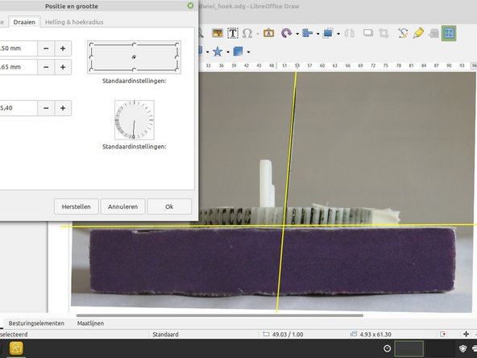The image size is (477, 358).
Task: Show the gluepoint functions (pencil icon)
Action: point(418,33)
